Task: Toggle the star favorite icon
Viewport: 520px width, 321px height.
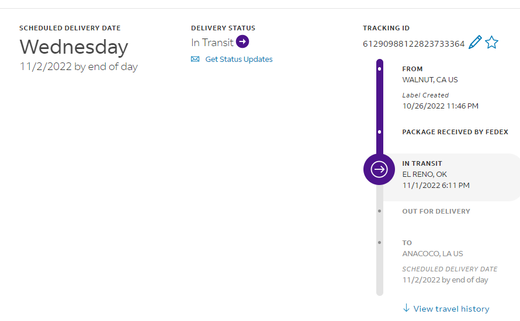Action: click(492, 43)
